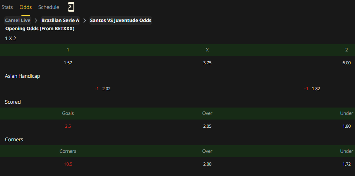355x176 pixels.
Task: Click the share/export icon next to Schedule
Action: (x=71, y=7)
